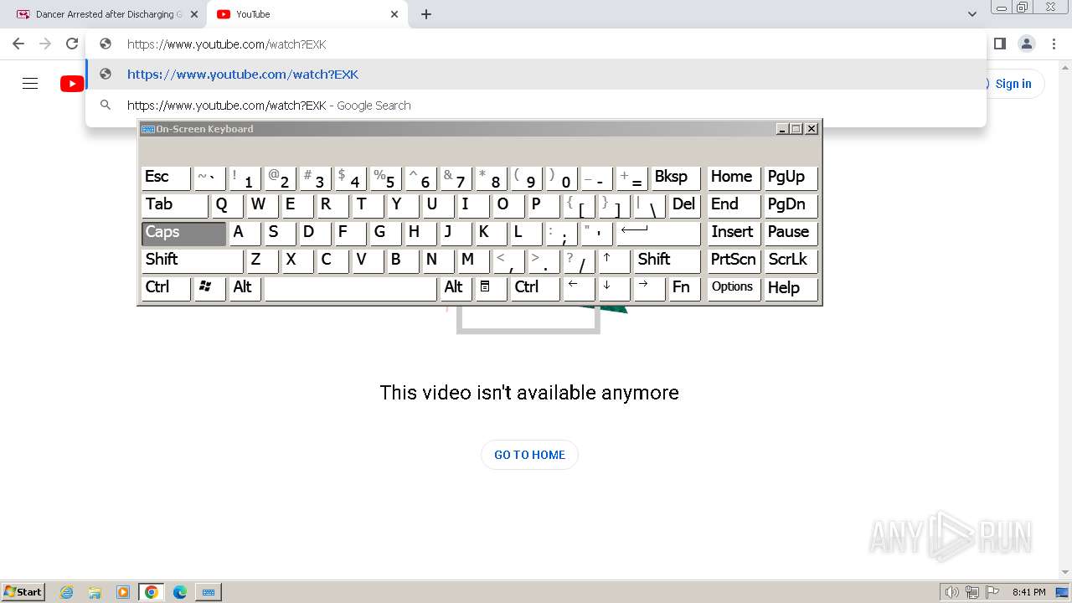Viewport: 1072px width, 603px height.
Task: Click the Esc key
Action: tap(166, 178)
